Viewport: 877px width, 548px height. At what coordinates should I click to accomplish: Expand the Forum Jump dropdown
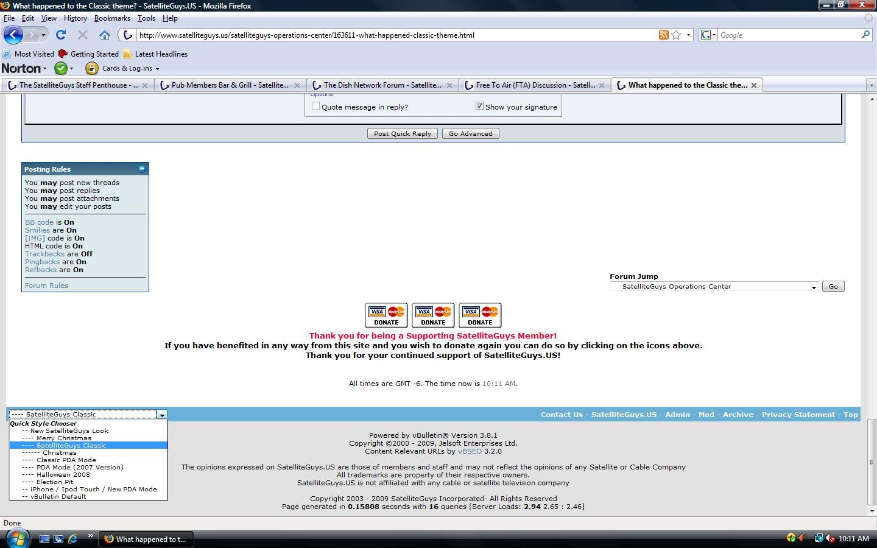coord(814,287)
